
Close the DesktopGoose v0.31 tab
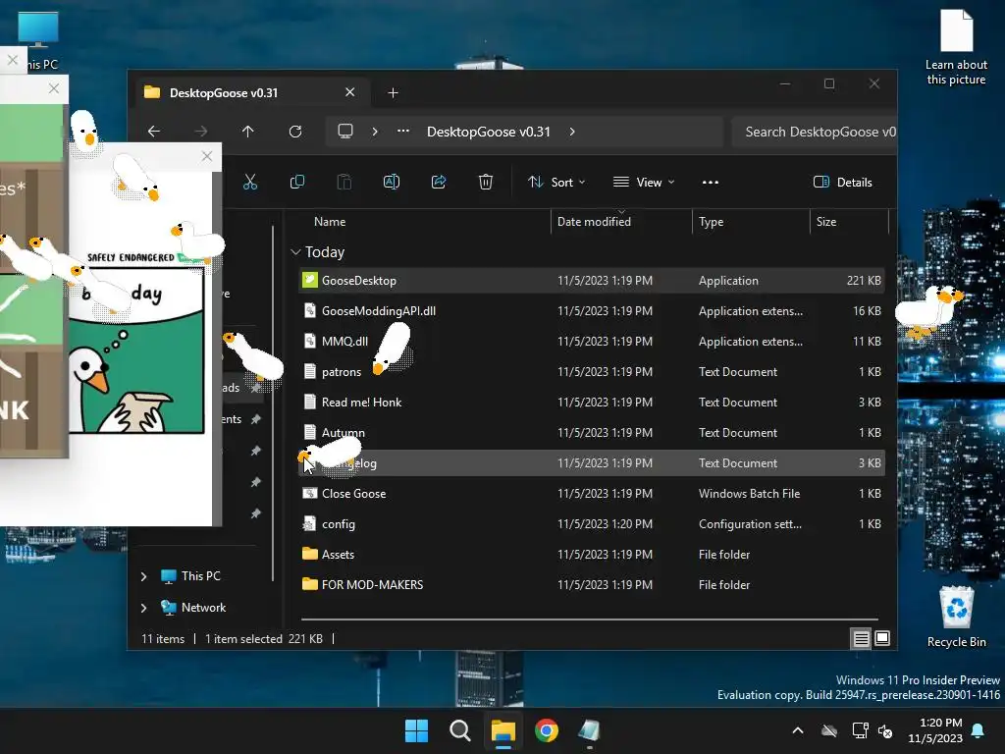pyautogui.click(x=350, y=92)
